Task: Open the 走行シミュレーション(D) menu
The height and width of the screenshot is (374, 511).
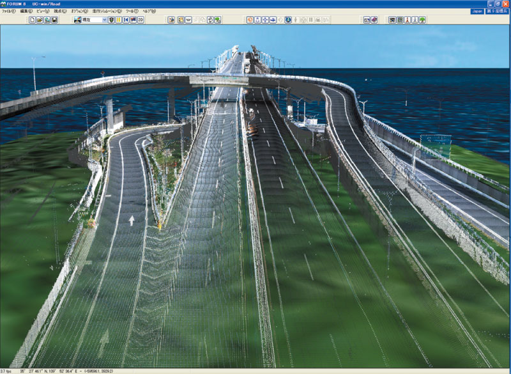Action: 107,11
